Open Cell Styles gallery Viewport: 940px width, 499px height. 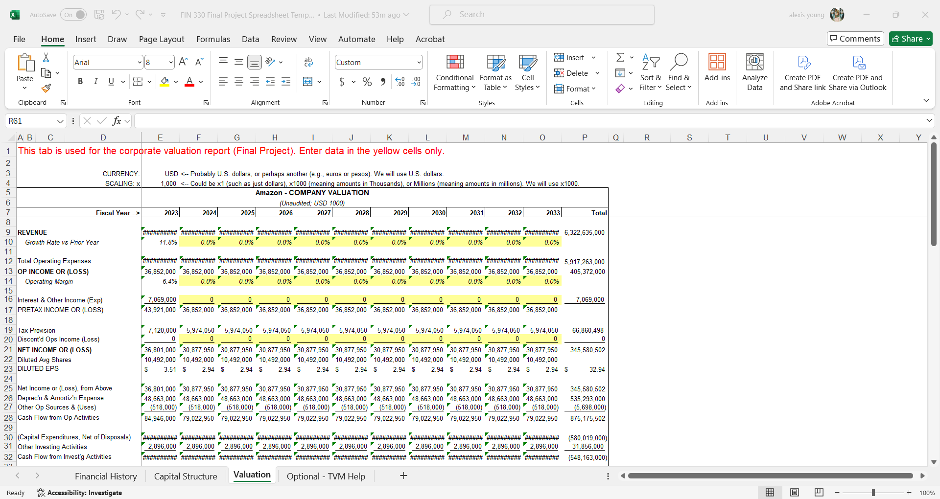tap(527, 72)
